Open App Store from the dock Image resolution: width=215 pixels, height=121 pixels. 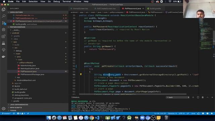(x=86, y=118)
